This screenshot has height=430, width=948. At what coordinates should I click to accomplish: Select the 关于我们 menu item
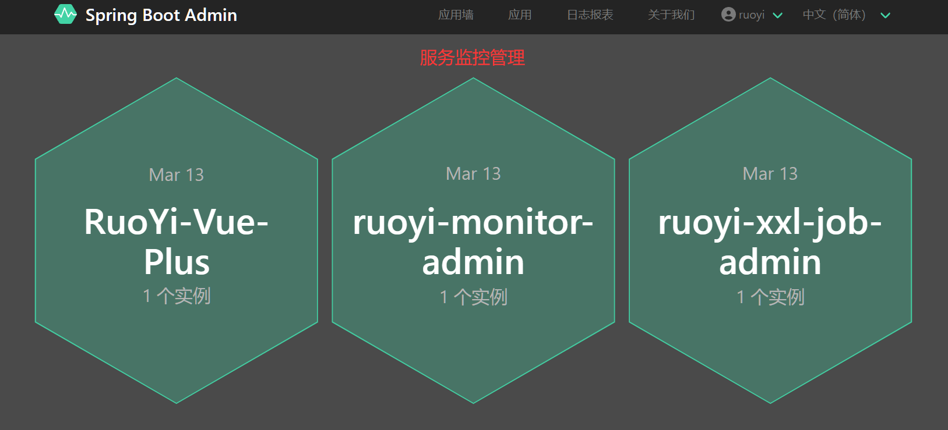pyautogui.click(x=671, y=15)
